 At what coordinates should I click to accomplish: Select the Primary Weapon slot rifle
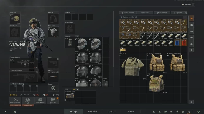pyautogui.click(x=24, y=63)
